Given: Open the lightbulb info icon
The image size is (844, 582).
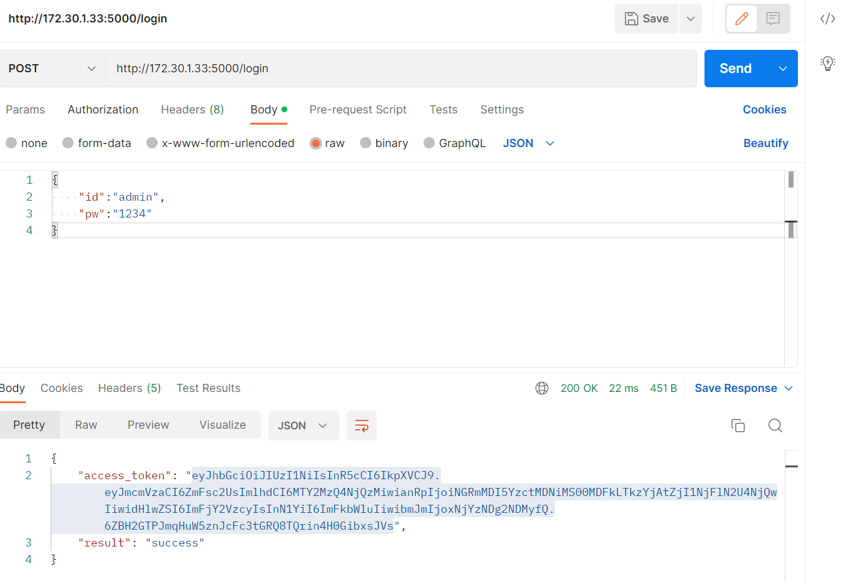Looking at the screenshot, I should tap(828, 63).
